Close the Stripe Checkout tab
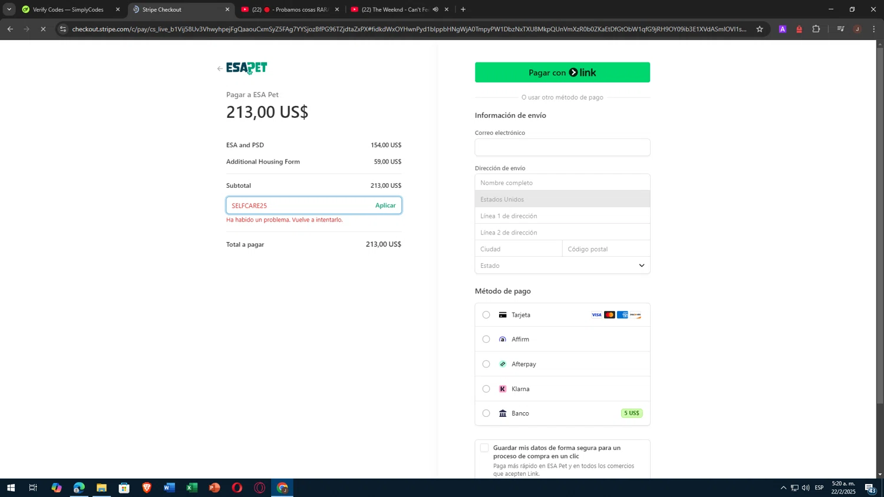The image size is (884, 497). tap(227, 9)
